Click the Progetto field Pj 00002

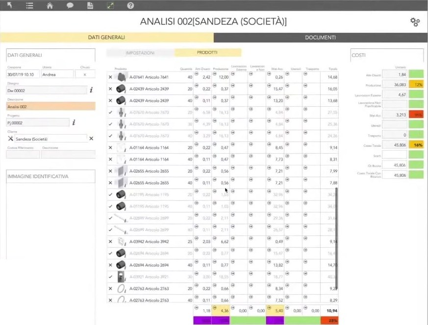(38, 122)
